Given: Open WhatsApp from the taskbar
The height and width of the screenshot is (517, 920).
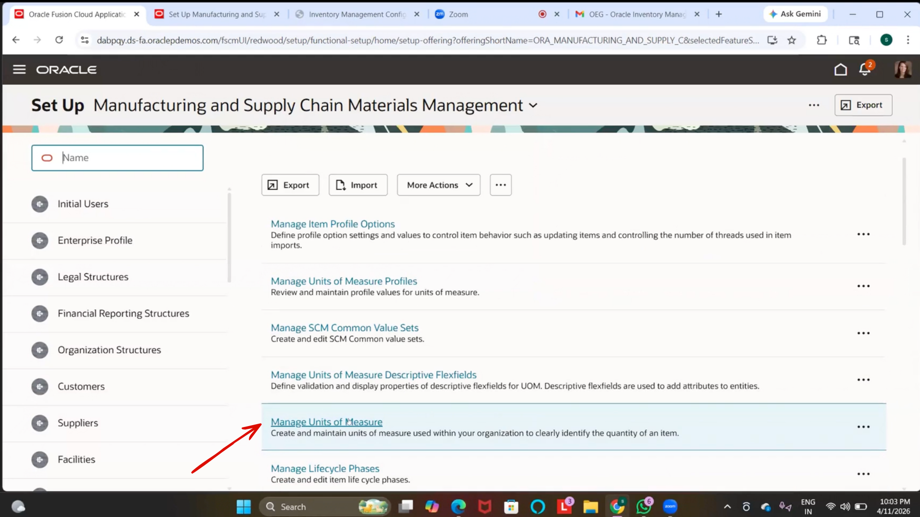Looking at the screenshot, I should click(x=644, y=506).
